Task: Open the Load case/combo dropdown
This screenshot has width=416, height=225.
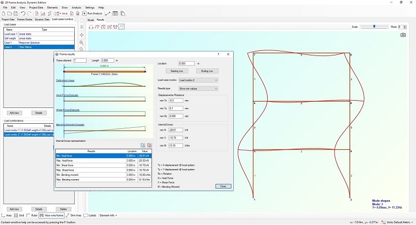Action: pos(198,80)
